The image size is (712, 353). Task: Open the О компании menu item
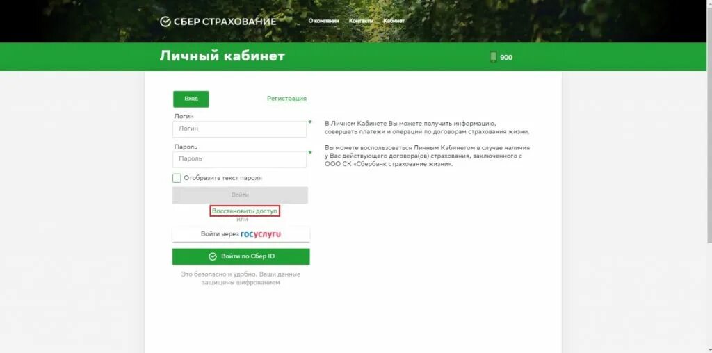324,21
